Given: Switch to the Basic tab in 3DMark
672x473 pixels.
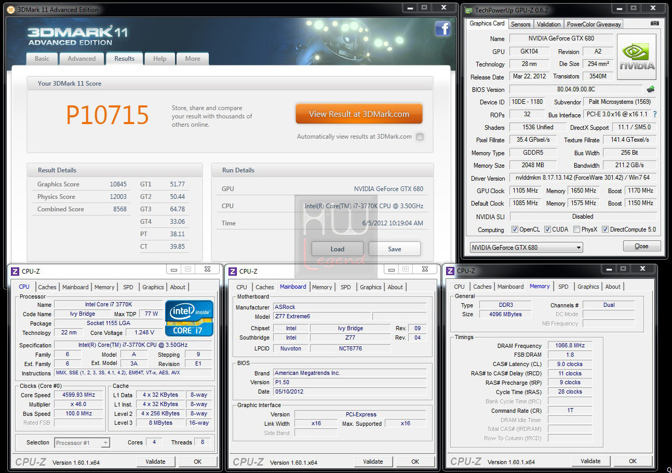Looking at the screenshot, I should pyautogui.click(x=42, y=59).
